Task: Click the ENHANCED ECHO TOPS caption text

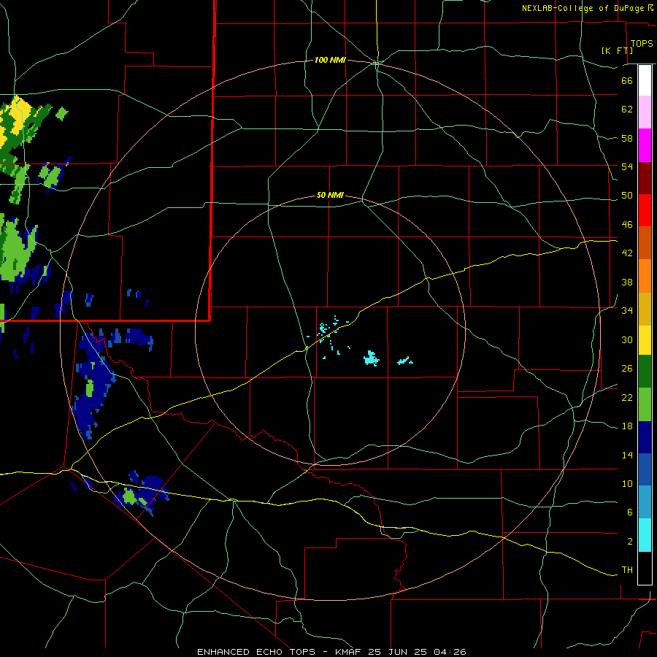Action: [x=255, y=652]
